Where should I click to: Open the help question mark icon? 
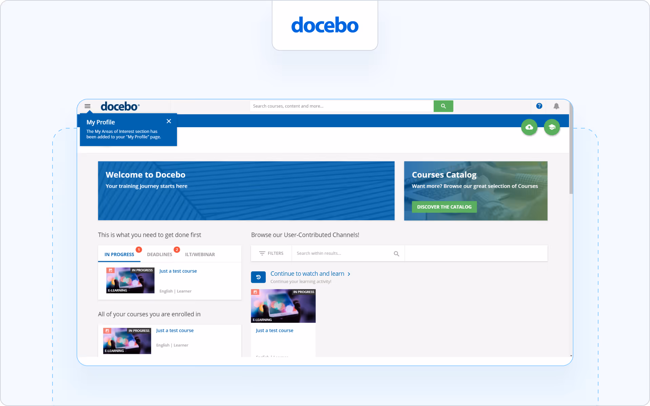(x=539, y=106)
